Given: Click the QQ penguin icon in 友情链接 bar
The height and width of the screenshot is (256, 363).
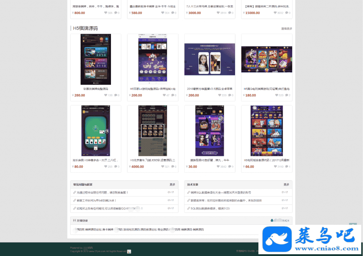Looking at the screenshot, I should coord(271,221).
